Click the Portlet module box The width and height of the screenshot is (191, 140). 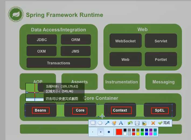tap(161, 60)
